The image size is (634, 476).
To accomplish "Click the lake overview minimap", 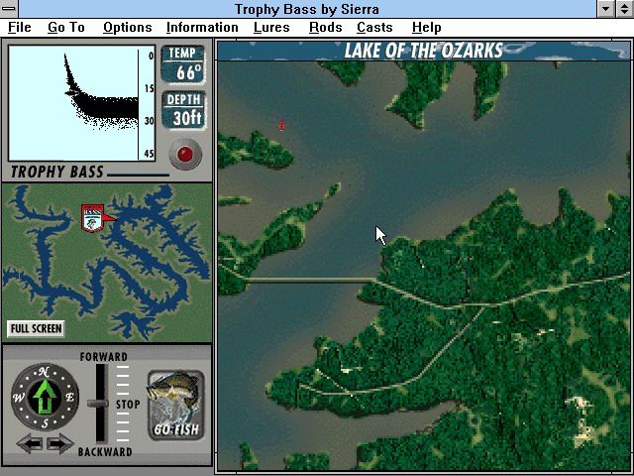I will tap(107, 262).
